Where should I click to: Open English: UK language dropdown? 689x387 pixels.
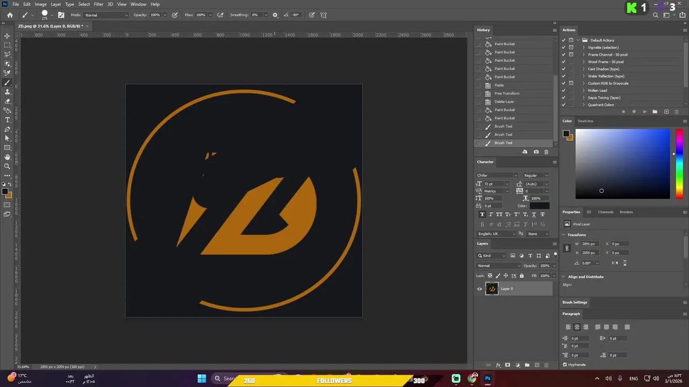click(496, 234)
